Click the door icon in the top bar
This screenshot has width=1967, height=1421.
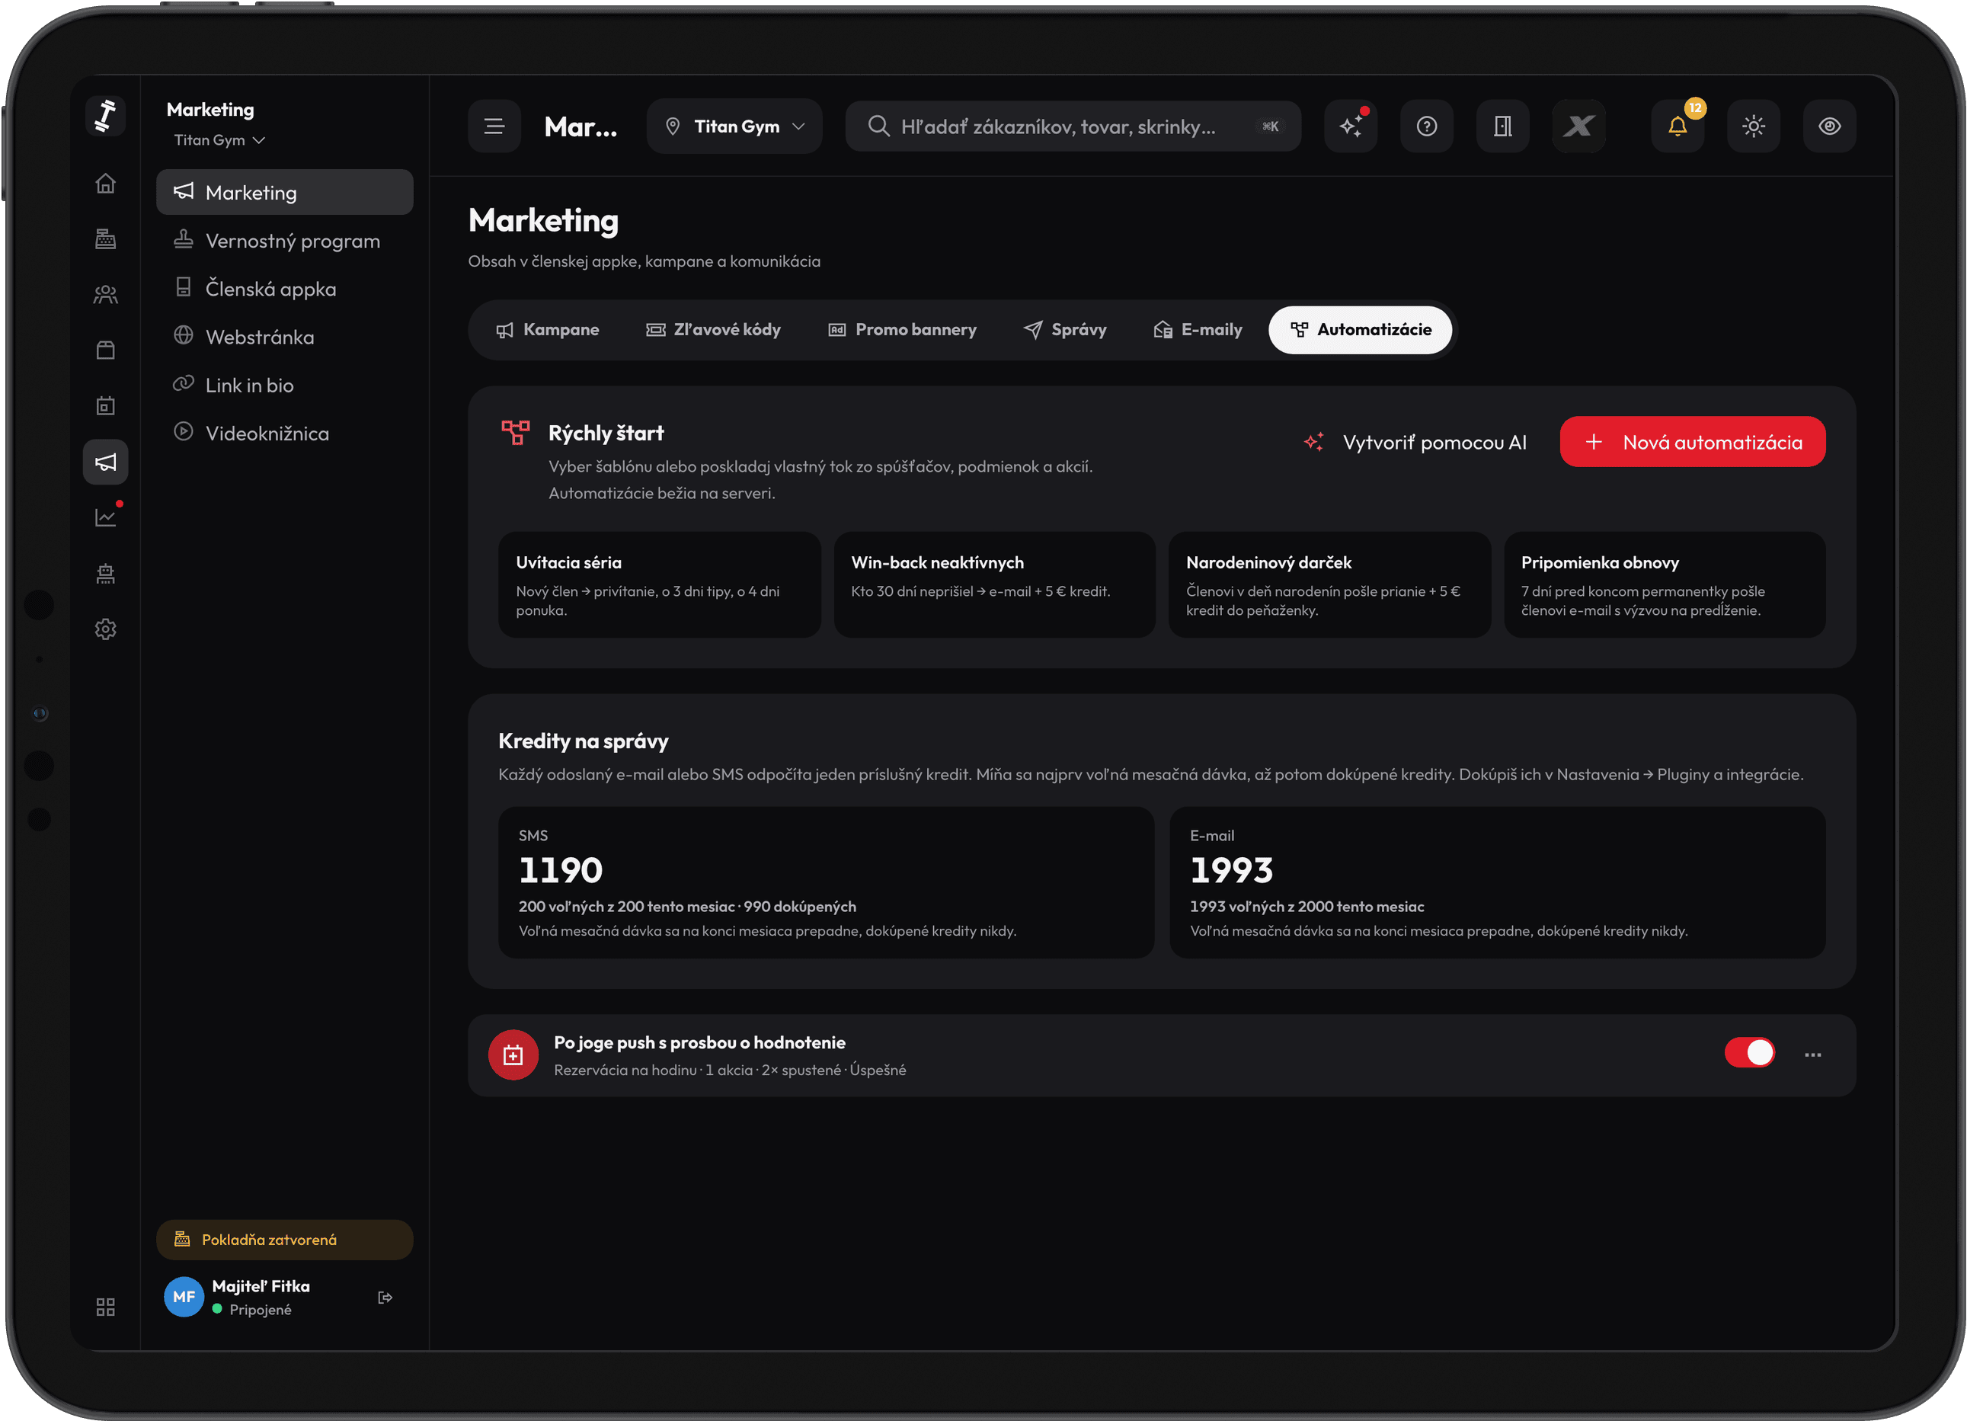[1503, 126]
